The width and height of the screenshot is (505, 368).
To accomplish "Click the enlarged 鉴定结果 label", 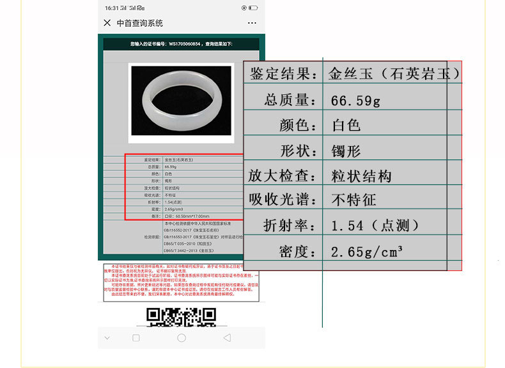I will [x=283, y=73].
